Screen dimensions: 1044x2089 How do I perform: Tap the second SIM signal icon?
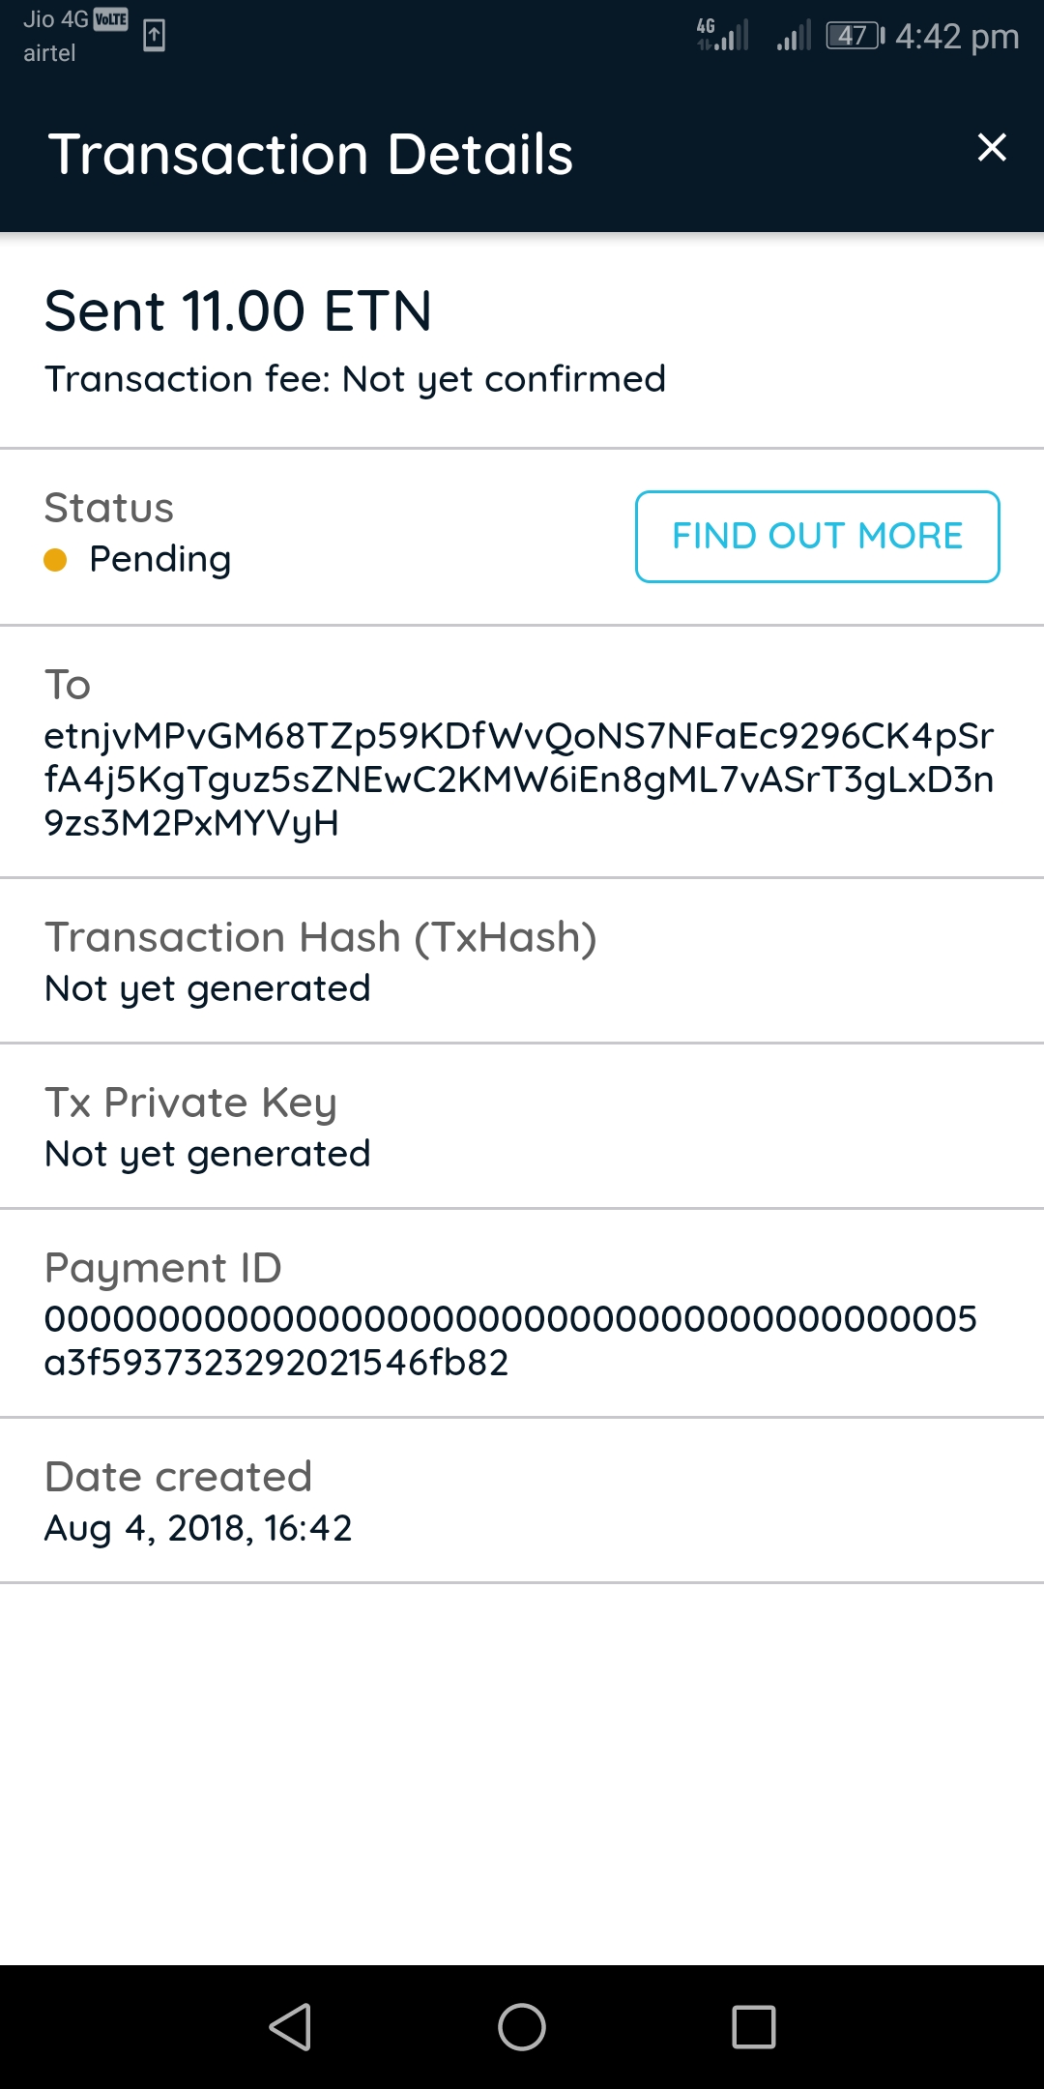point(794,37)
